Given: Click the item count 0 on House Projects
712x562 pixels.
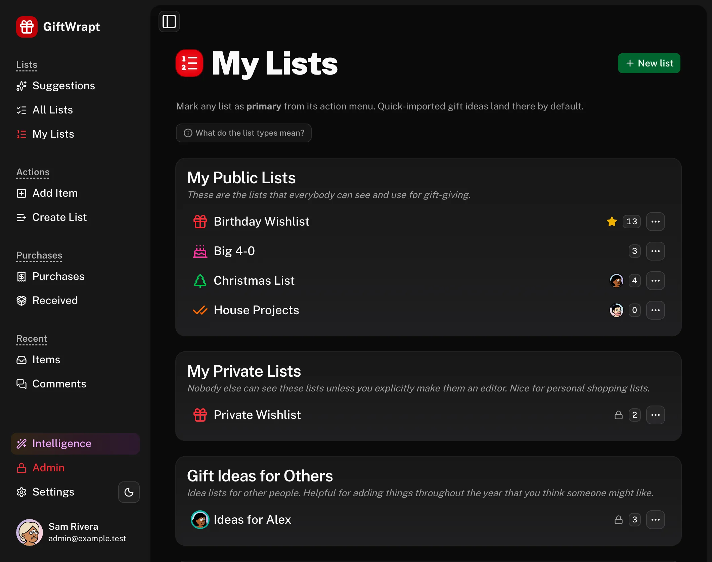Looking at the screenshot, I should 635,310.
